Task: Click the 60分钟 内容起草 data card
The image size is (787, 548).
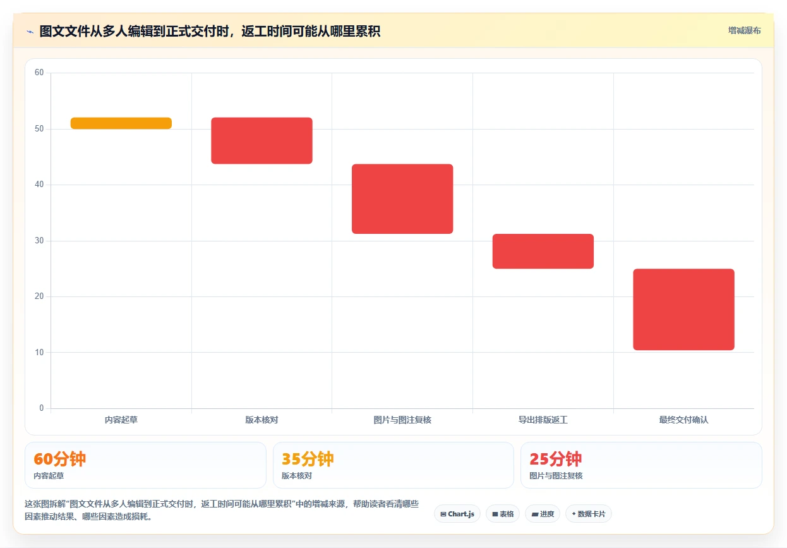Action: (145, 465)
